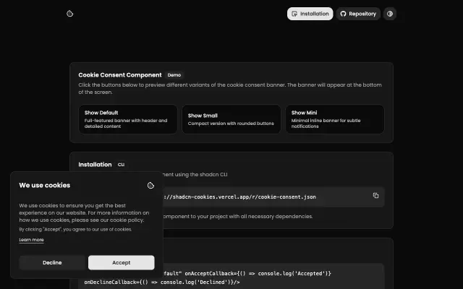Show the Small cookie banner variant
This screenshot has height=289, width=463.
tap(231, 119)
